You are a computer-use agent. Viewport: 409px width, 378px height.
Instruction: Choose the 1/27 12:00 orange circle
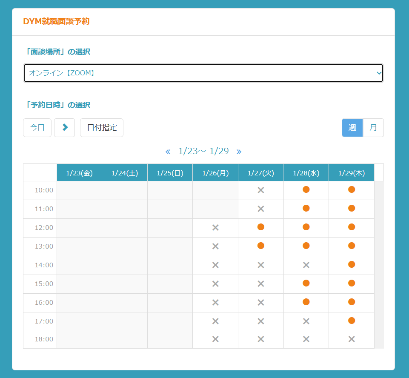(261, 227)
